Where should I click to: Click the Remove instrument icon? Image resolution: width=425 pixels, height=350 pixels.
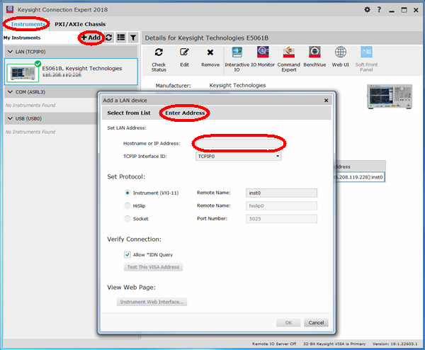coord(210,52)
